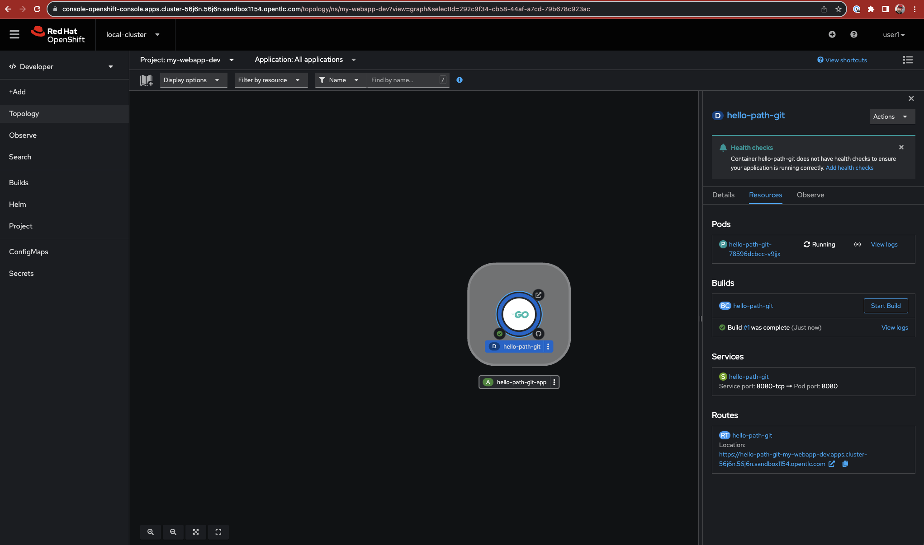Click the GitHub source decorator icon
The height and width of the screenshot is (545, 924).
pyautogui.click(x=538, y=334)
